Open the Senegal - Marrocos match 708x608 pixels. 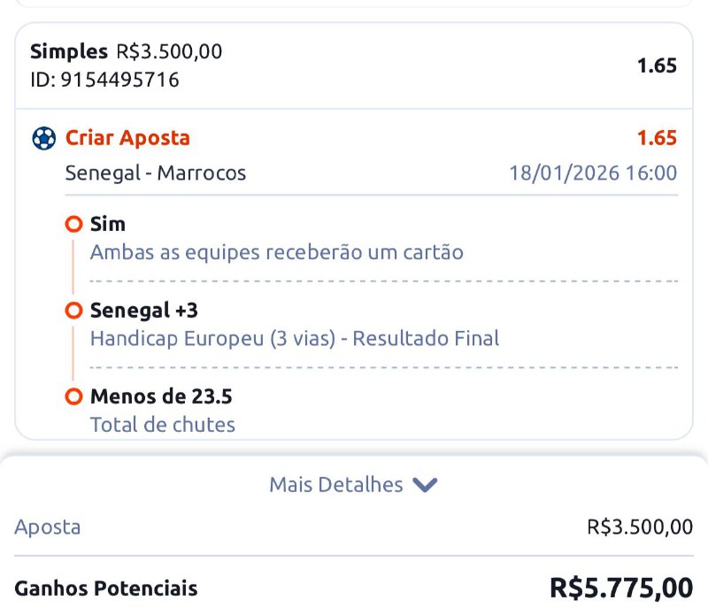[156, 173]
